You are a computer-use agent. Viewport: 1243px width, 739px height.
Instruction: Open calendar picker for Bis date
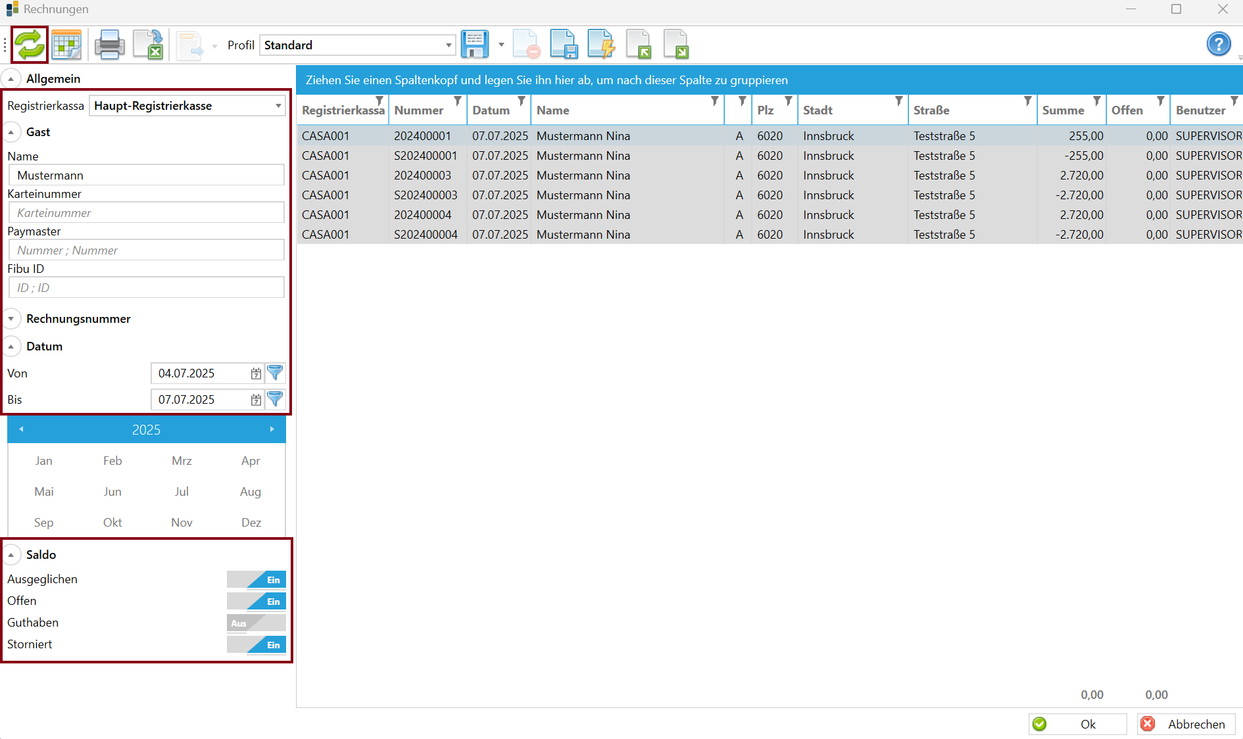(x=256, y=400)
